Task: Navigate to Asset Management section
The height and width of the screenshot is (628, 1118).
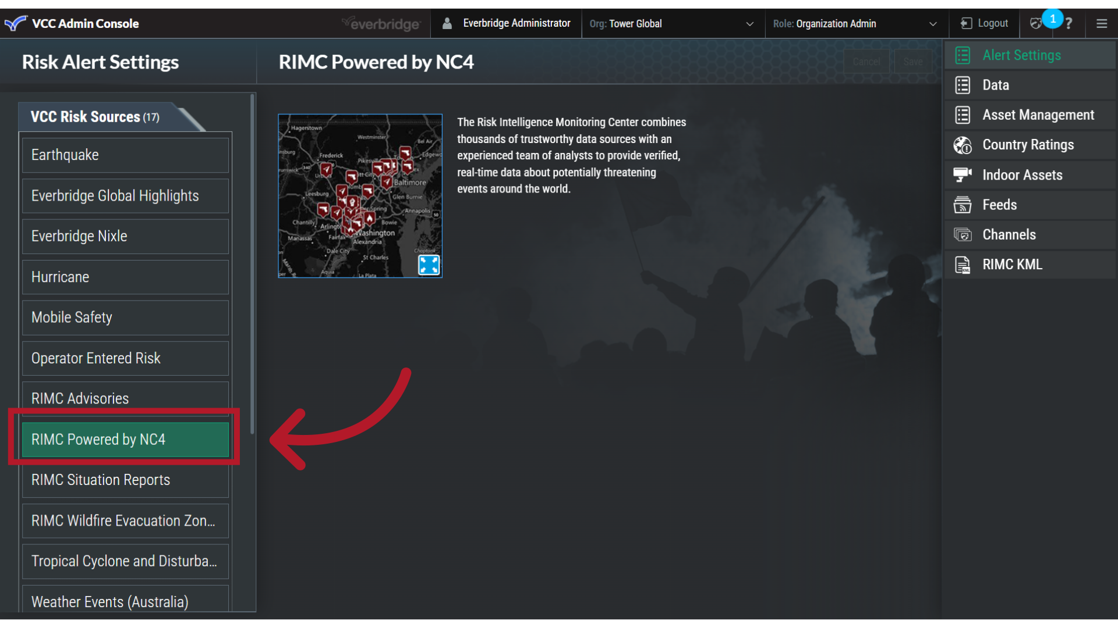Action: click(x=1038, y=114)
